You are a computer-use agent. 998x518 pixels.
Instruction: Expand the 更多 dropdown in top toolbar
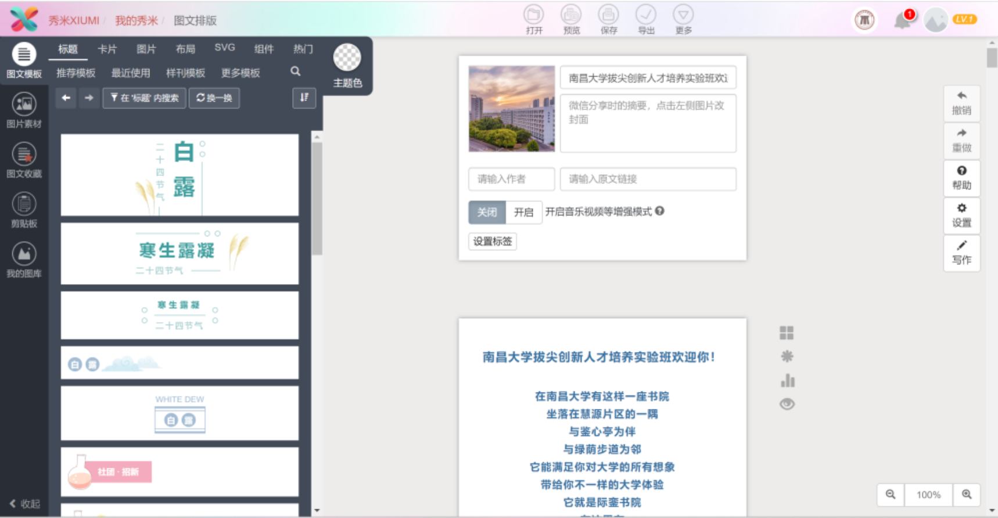(x=683, y=20)
